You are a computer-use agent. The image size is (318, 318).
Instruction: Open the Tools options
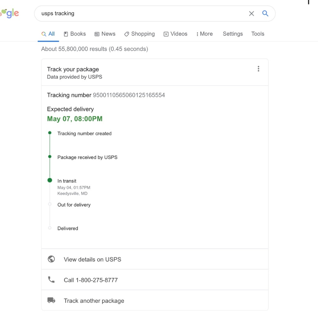[x=258, y=34]
